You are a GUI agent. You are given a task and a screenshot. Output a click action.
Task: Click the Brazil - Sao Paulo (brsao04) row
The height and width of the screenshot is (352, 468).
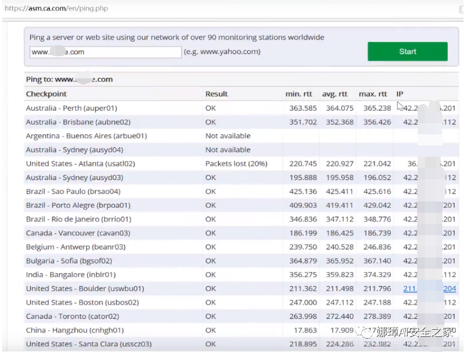pyautogui.click(x=241, y=191)
